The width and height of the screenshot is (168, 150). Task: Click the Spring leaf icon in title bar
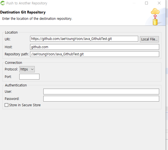[x=3, y=3]
